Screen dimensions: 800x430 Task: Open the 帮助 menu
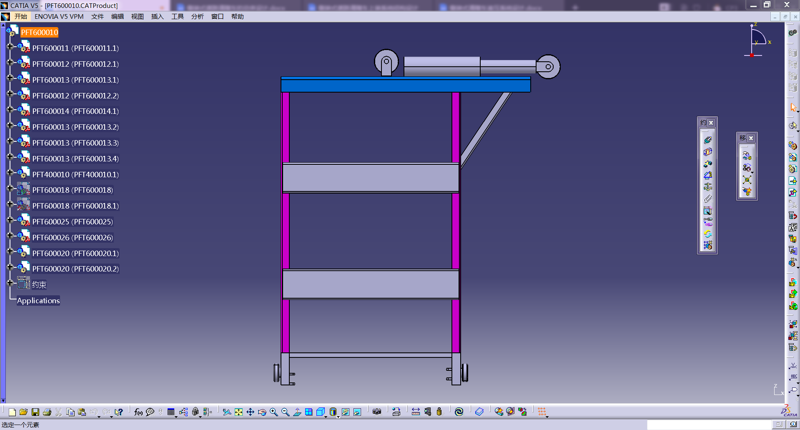pyautogui.click(x=238, y=17)
